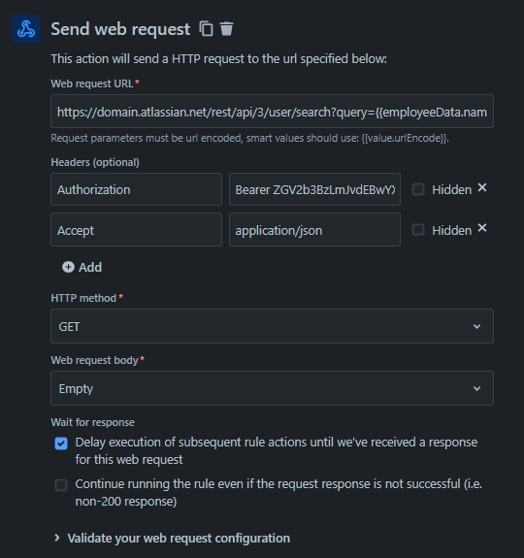Enable Continue running rule on non-200 response
The image size is (524, 558).
coord(61,485)
